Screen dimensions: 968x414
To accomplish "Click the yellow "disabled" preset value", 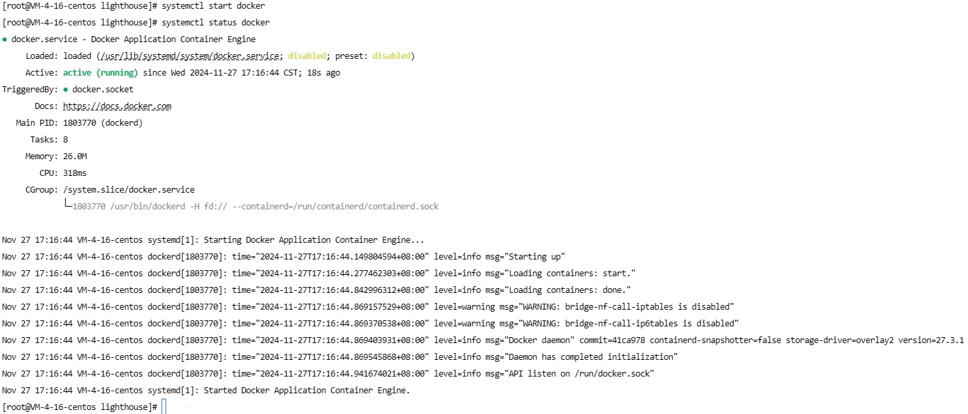I will [391, 56].
